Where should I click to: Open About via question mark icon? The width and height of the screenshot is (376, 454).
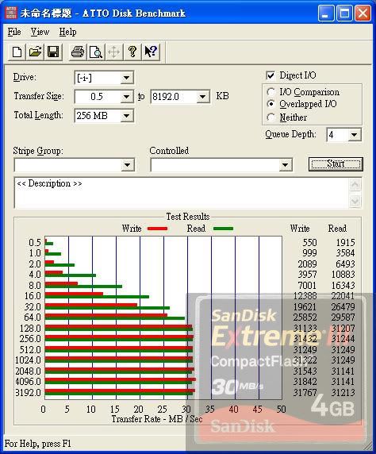(x=132, y=52)
